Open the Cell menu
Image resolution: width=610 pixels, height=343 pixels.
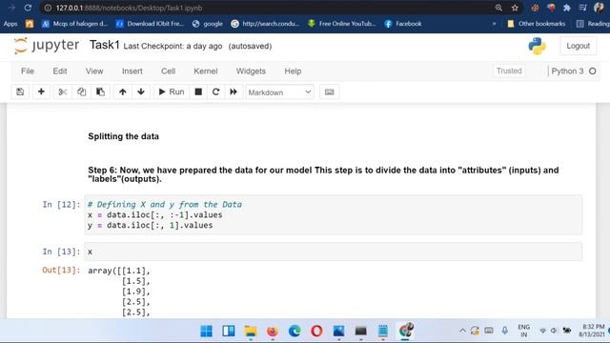(168, 71)
